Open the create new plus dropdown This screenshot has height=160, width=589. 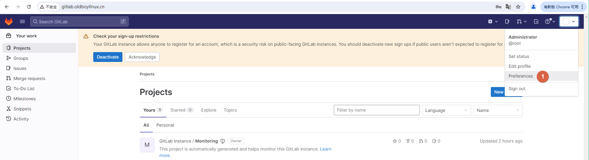[x=493, y=21]
